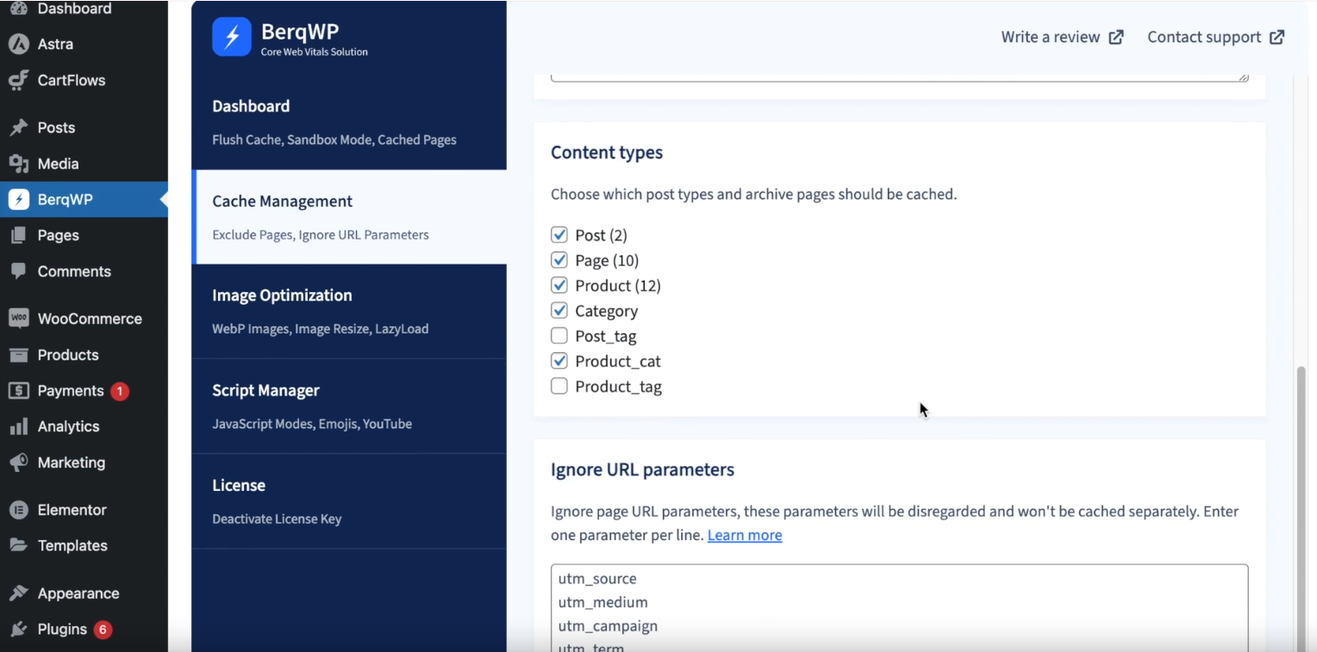Open the Learn more link
Image resolution: width=1317 pixels, height=652 pixels.
click(x=745, y=535)
